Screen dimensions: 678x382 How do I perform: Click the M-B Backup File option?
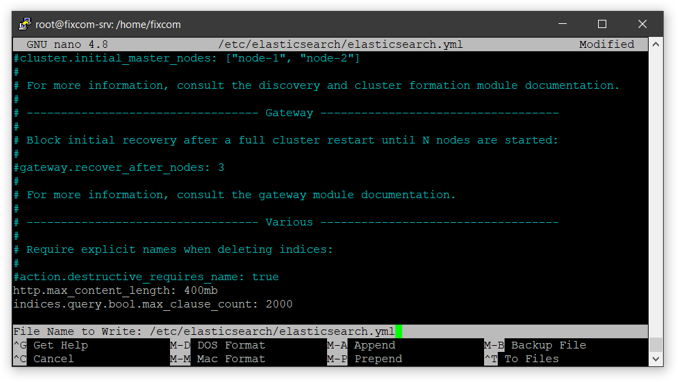(535, 345)
